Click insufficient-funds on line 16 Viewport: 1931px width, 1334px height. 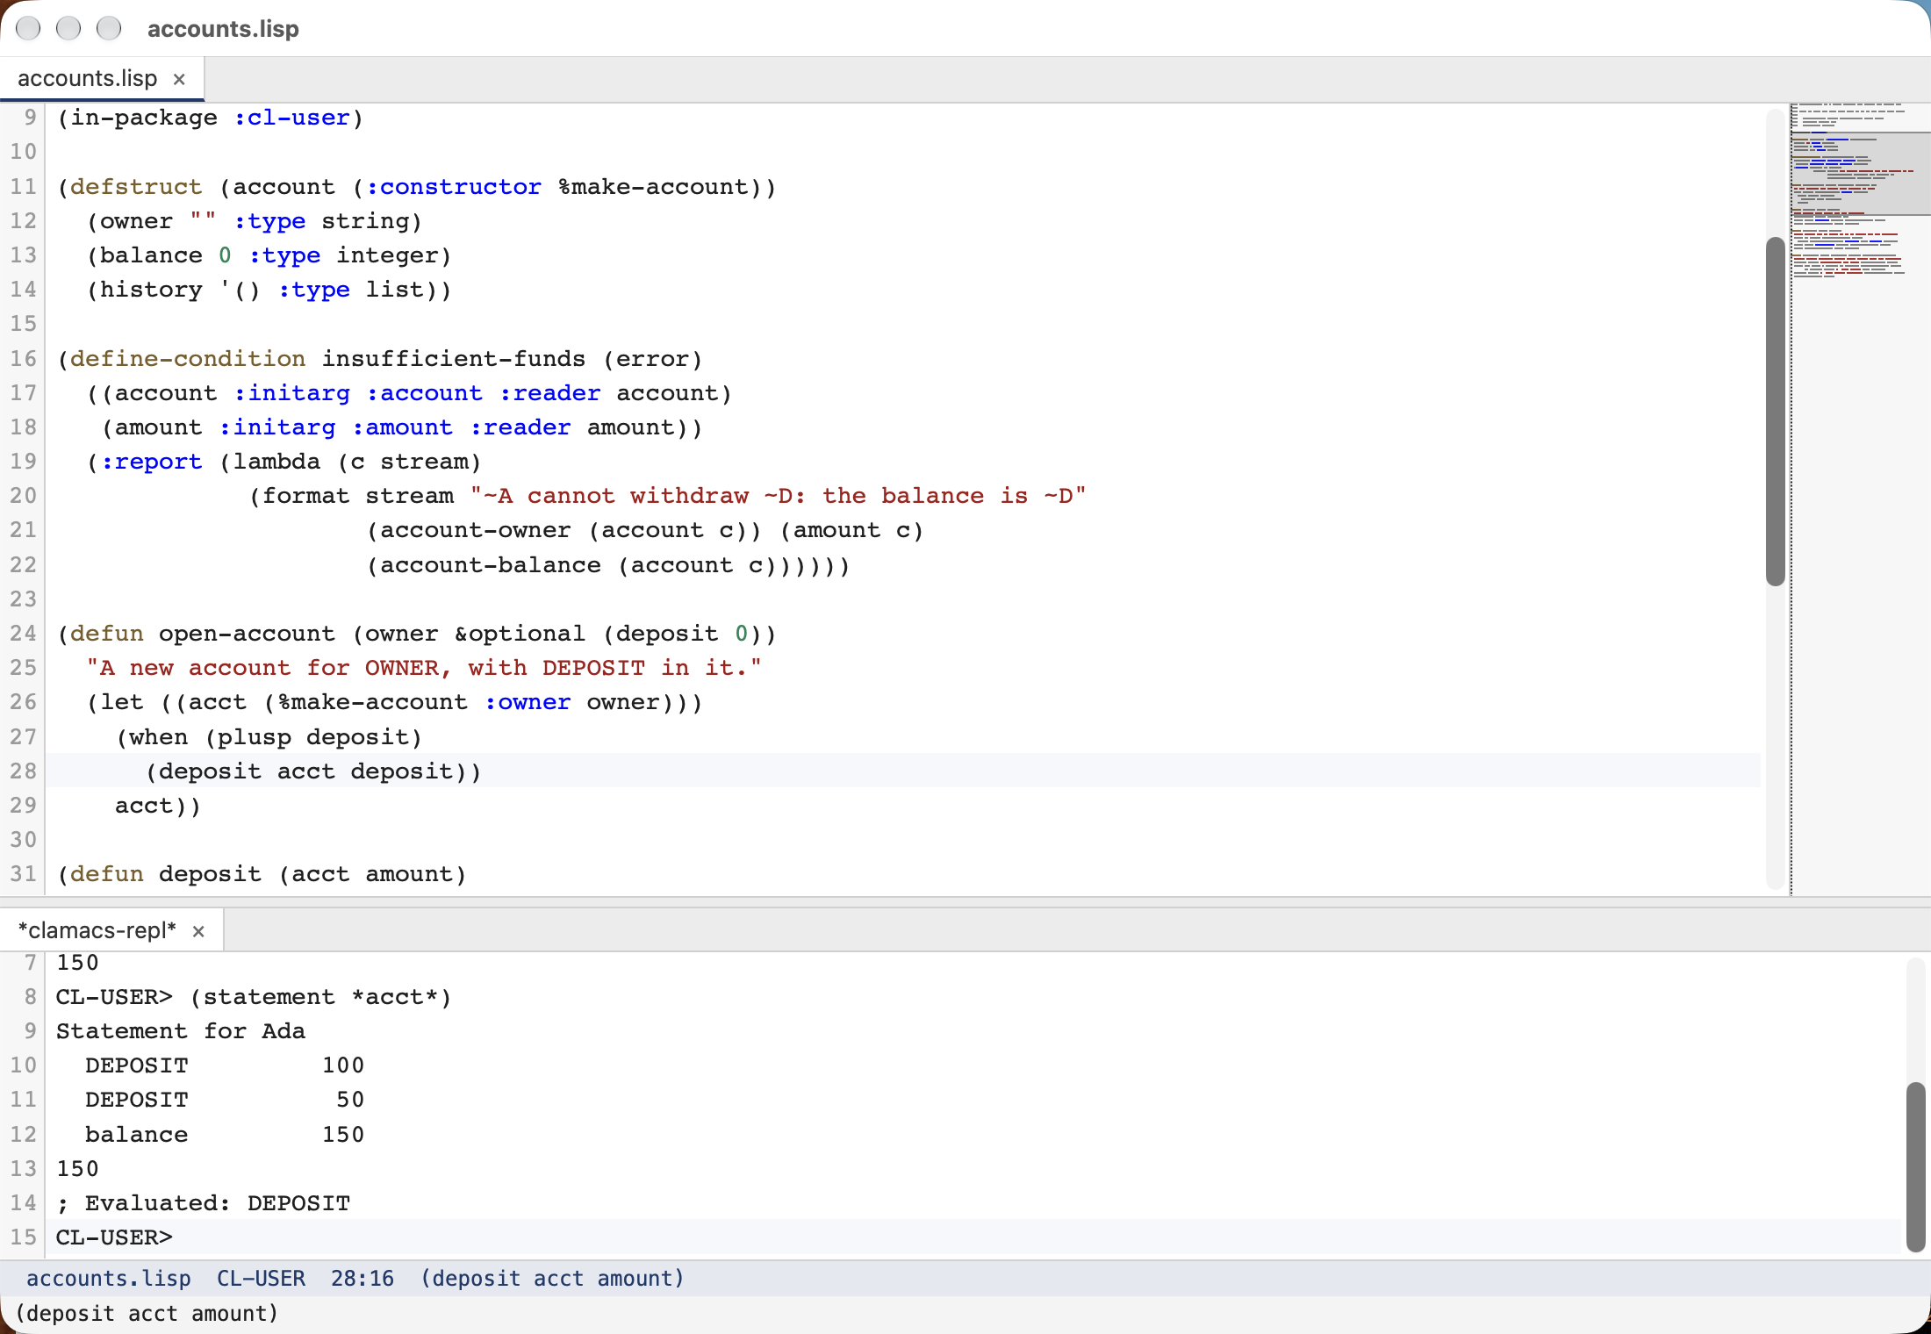click(x=454, y=359)
